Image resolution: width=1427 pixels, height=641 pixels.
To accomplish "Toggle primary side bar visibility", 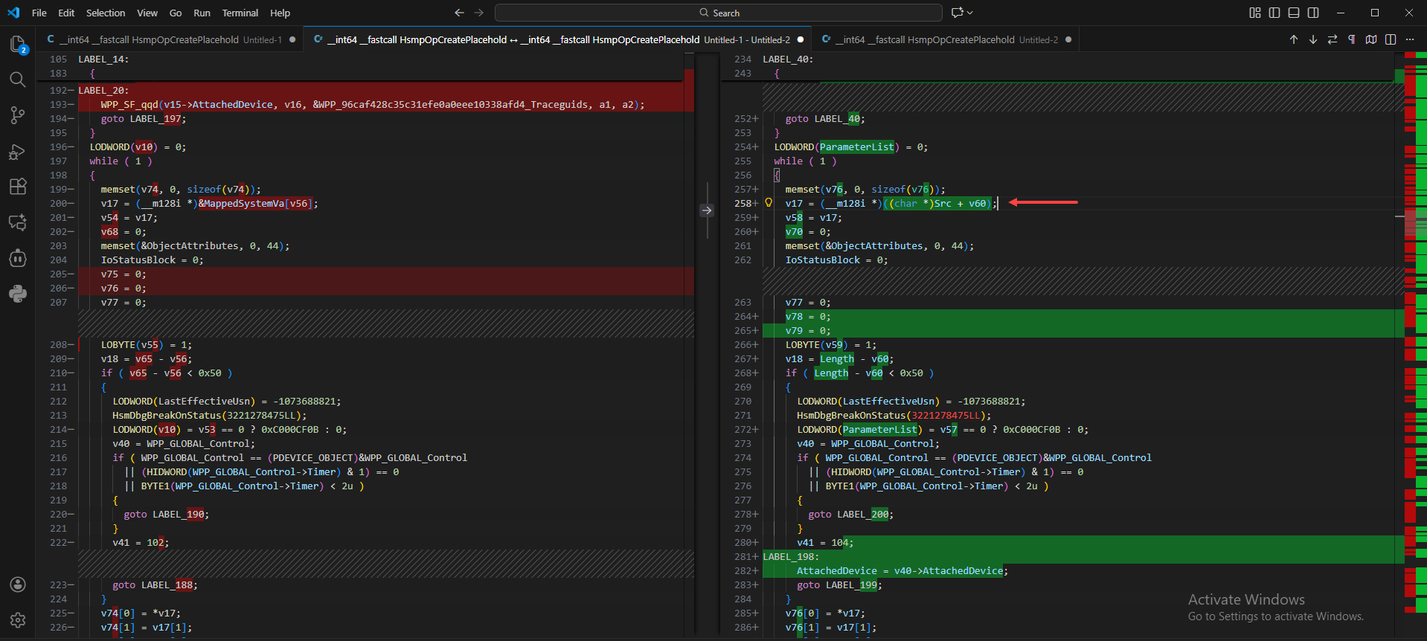I will [x=1274, y=13].
